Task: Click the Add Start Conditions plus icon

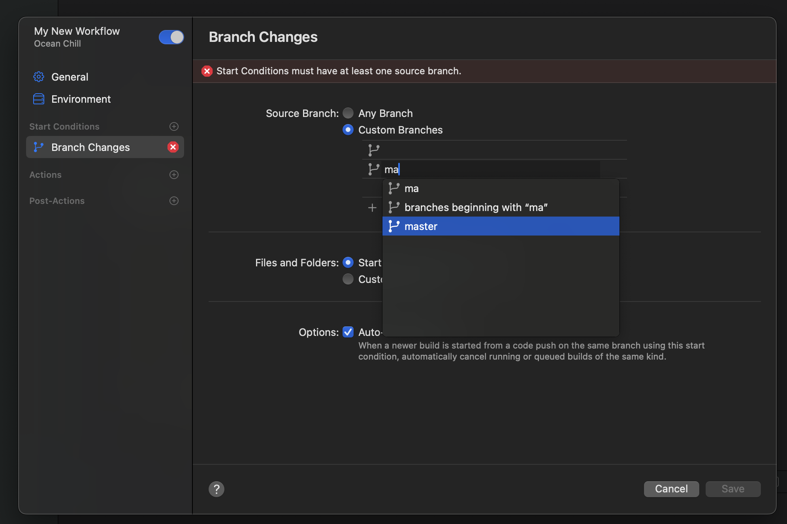Action: [174, 126]
